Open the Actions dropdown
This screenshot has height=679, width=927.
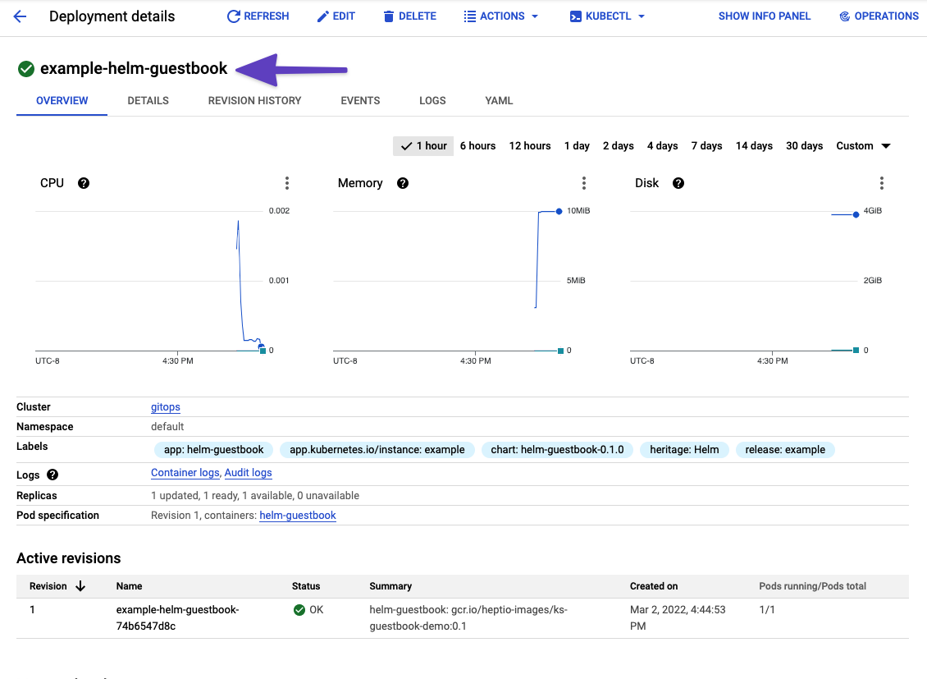(x=500, y=16)
